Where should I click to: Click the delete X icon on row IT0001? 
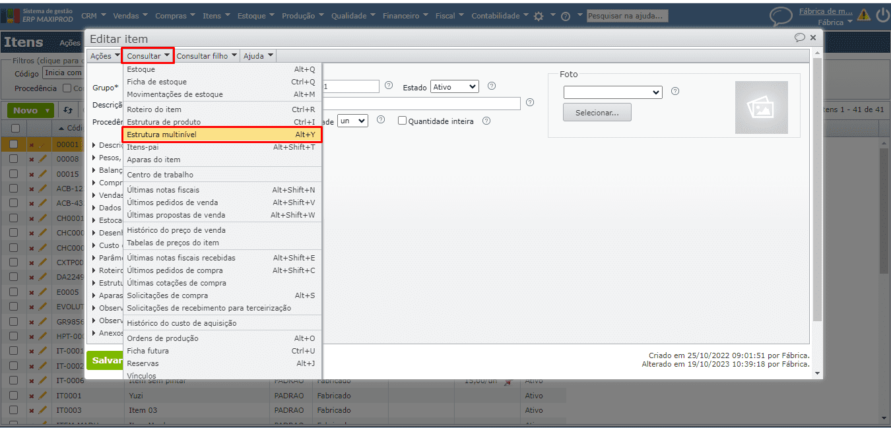(x=31, y=396)
